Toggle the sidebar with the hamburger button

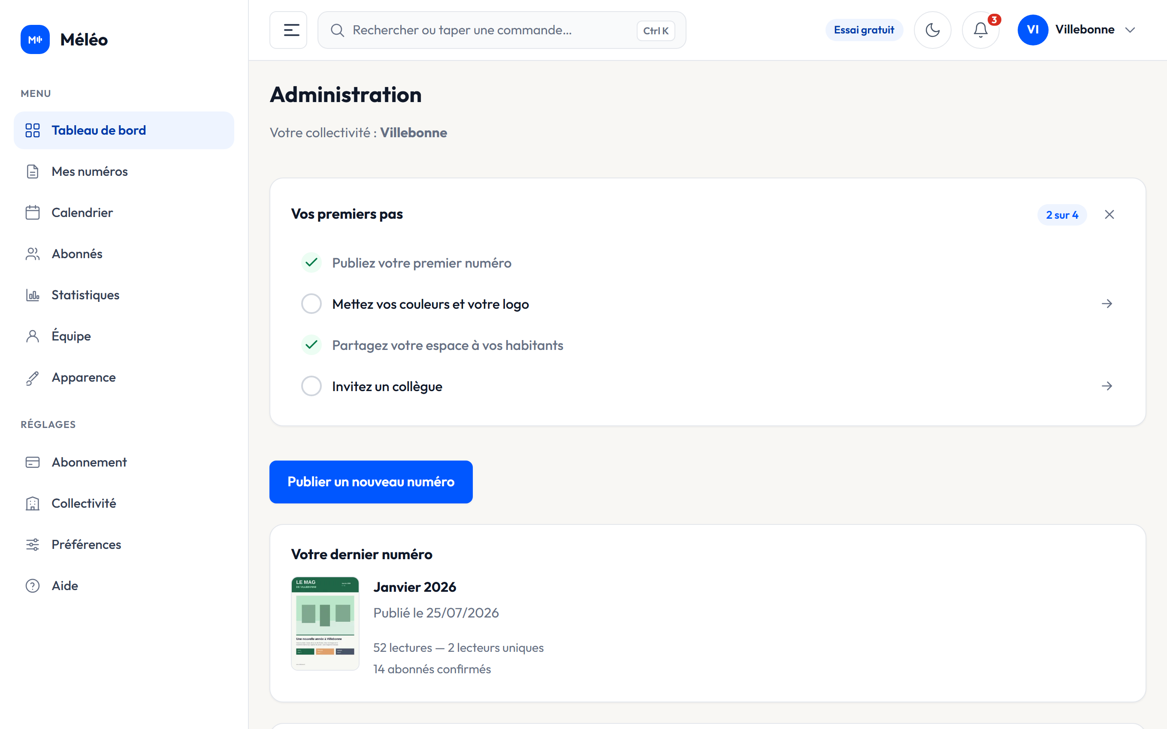[x=288, y=30]
